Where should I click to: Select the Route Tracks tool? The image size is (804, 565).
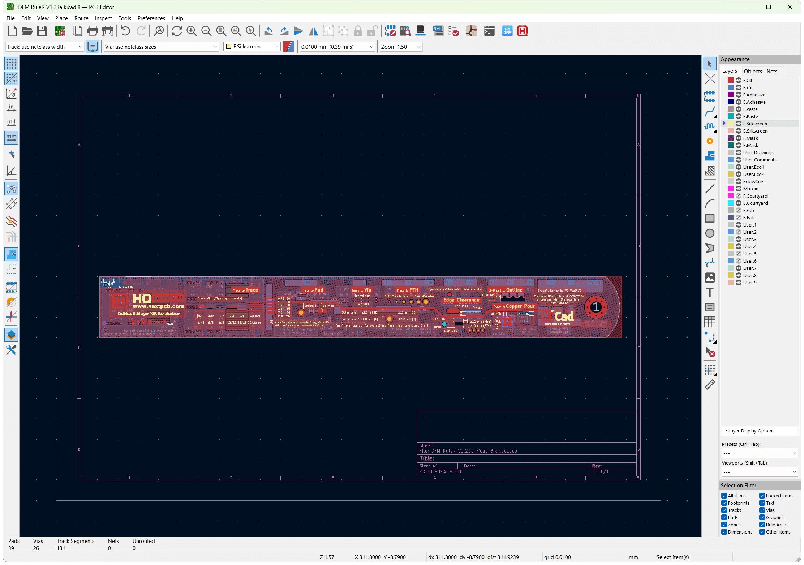point(710,112)
